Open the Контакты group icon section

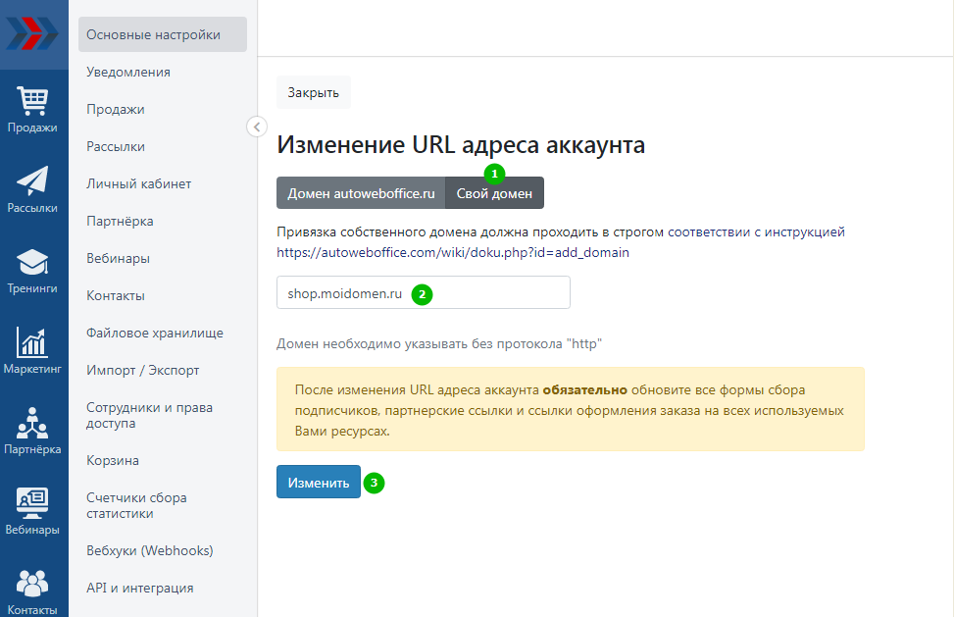33,591
